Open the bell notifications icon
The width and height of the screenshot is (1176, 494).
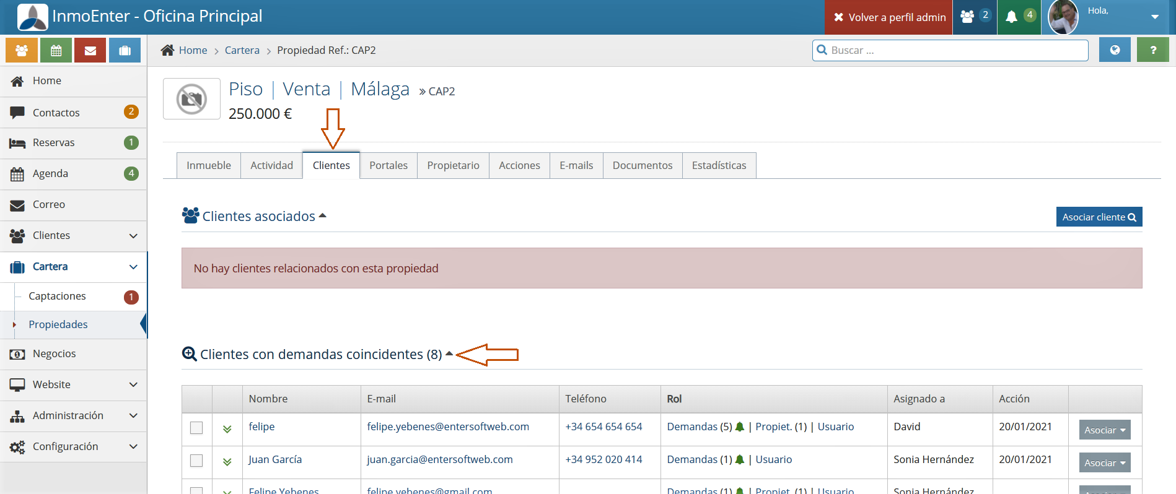(1019, 17)
